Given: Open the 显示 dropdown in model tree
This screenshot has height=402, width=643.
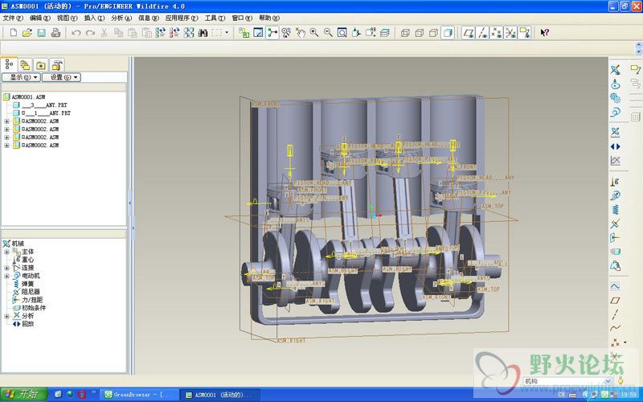Looking at the screenshot, I should pos(21,77).
